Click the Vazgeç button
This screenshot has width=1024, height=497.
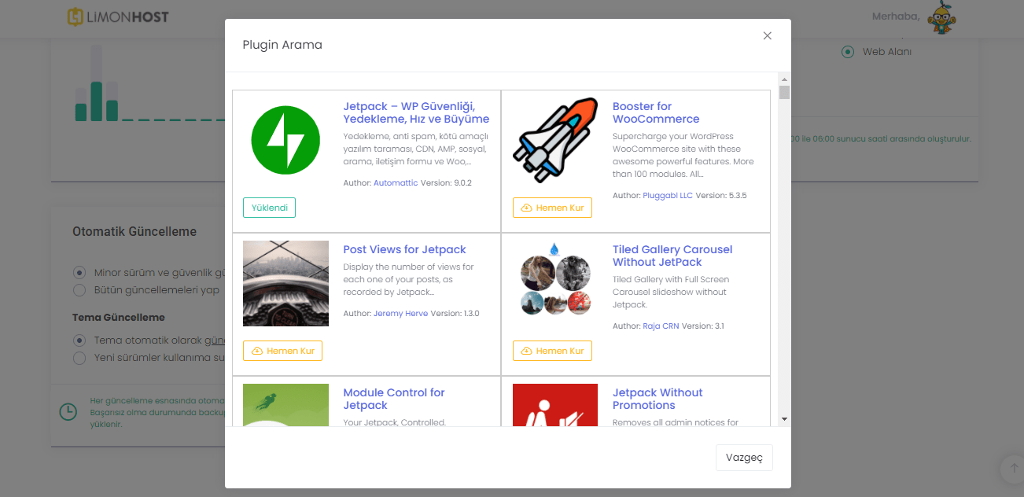[744, 458]
